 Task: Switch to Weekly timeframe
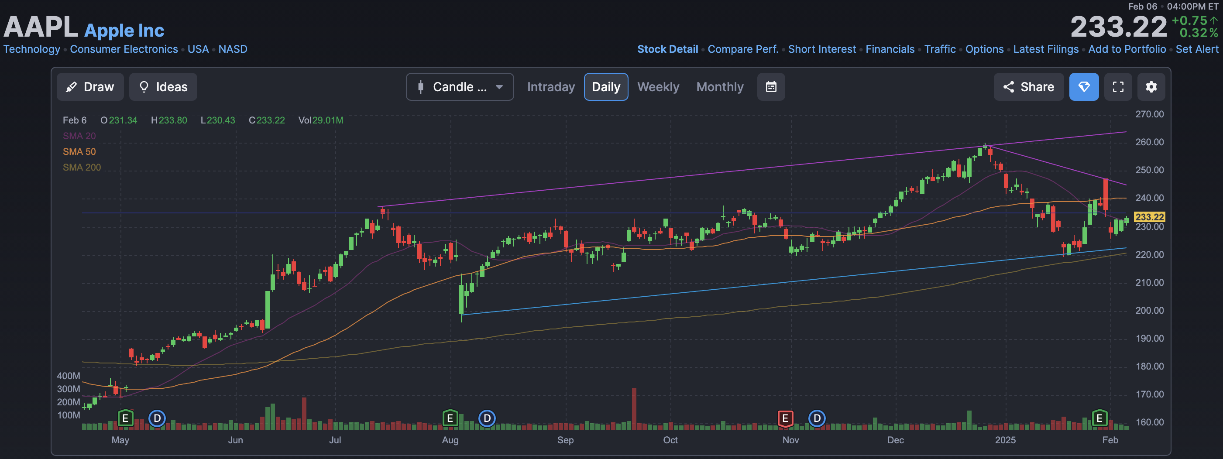(x=658, y=87)
